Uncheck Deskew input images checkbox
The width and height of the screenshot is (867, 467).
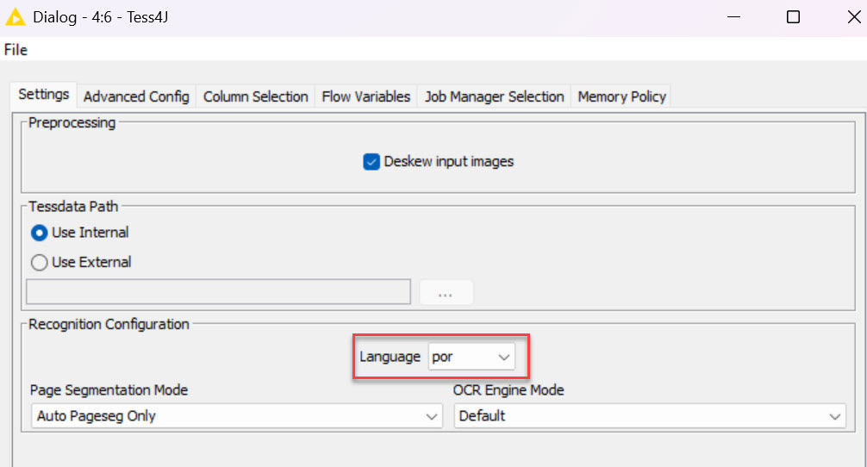[x=371, y=162]
